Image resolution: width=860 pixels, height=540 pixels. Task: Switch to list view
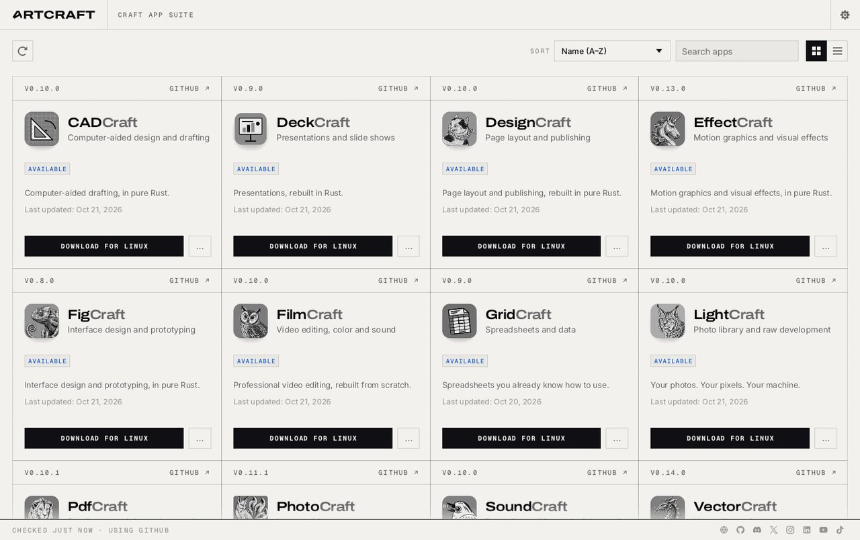(837, 51)
